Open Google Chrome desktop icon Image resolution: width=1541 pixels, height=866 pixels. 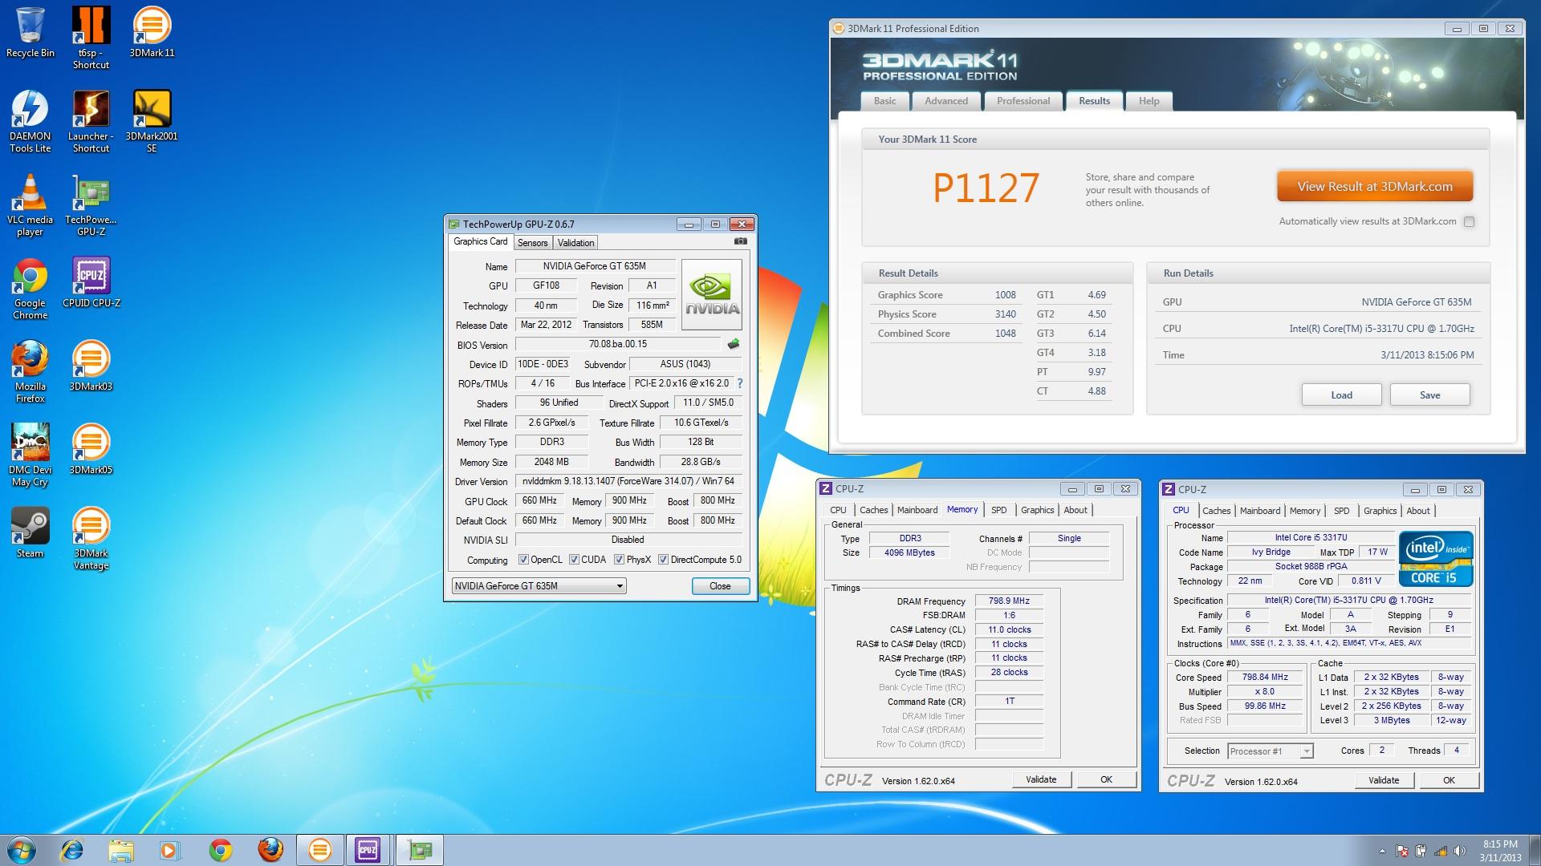click(x=30, y=288)
